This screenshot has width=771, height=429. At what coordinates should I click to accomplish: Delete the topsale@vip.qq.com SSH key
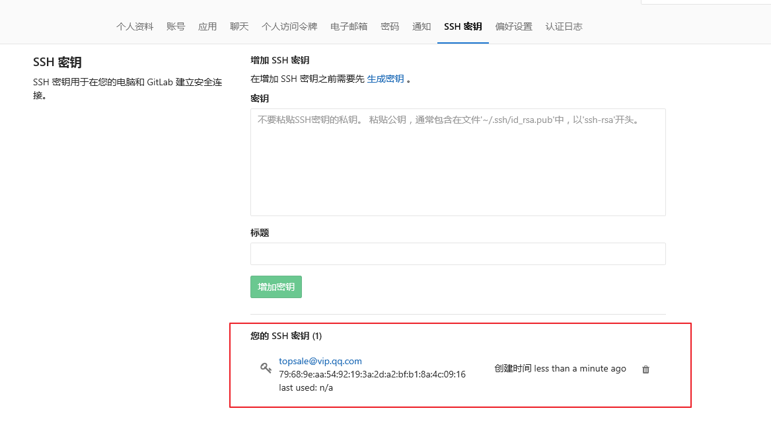point(645,370)
